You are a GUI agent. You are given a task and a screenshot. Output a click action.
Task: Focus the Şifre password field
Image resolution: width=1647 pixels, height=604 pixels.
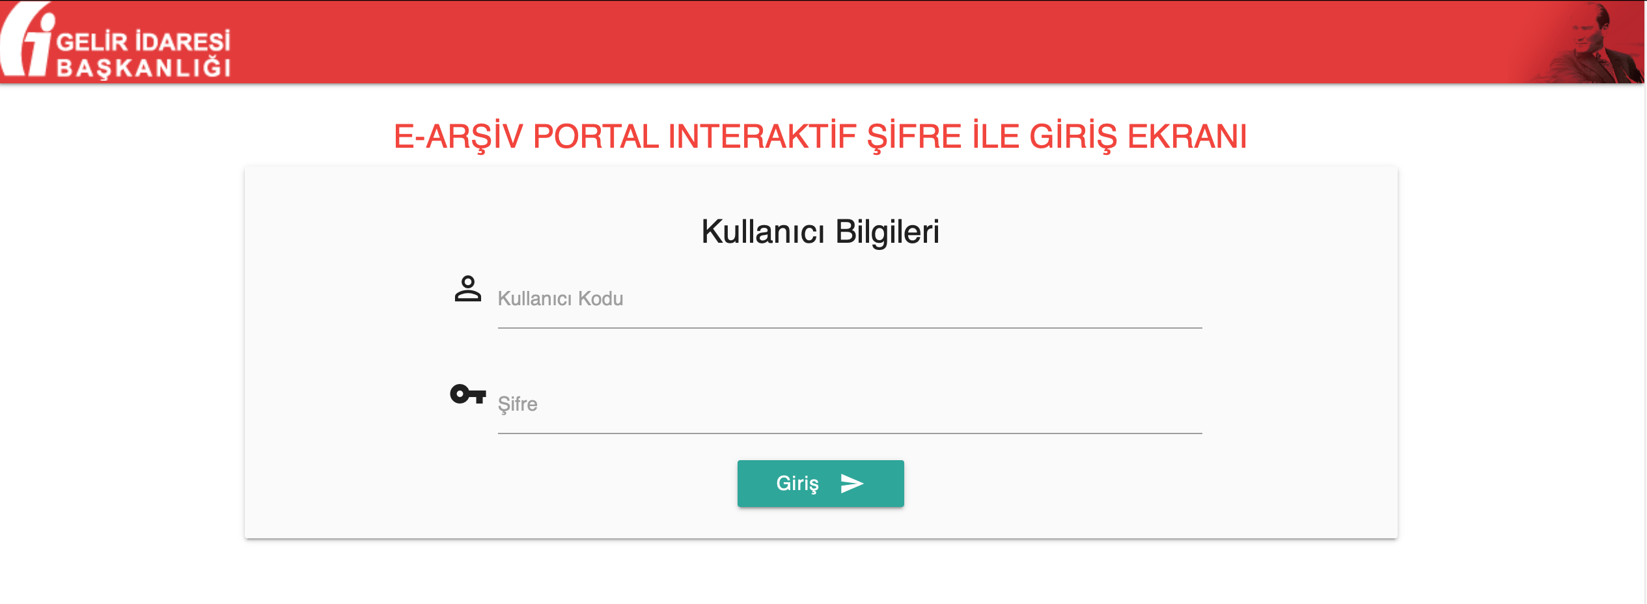[850, 405]
